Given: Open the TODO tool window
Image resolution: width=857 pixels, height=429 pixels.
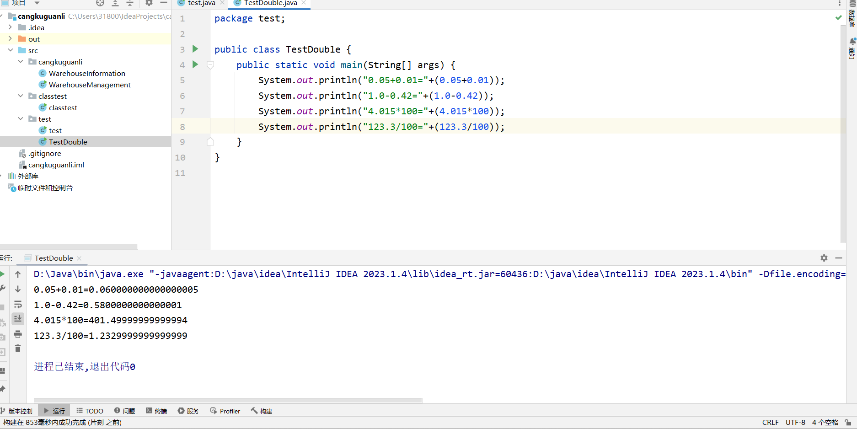Looking at the screenshot, I should coord(90,411).
